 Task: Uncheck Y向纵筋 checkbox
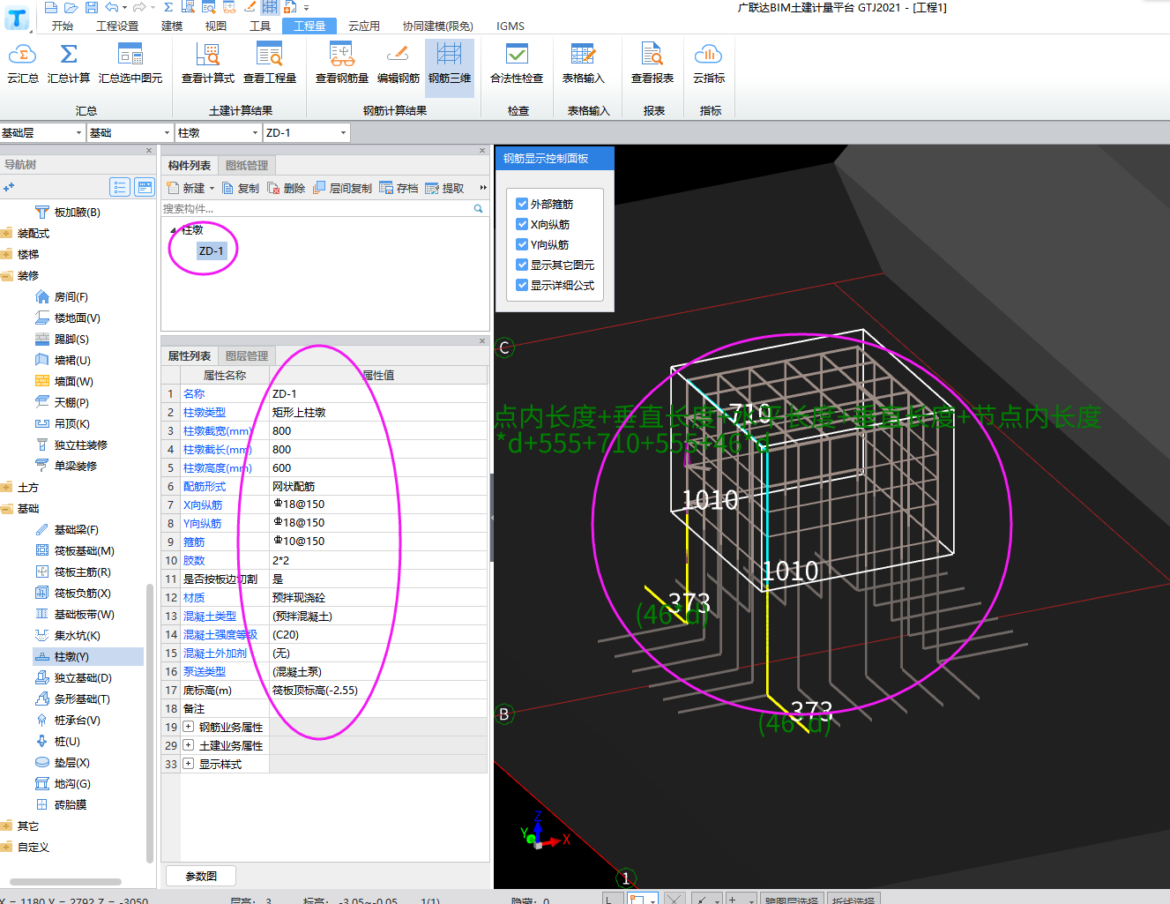point(522,244)
